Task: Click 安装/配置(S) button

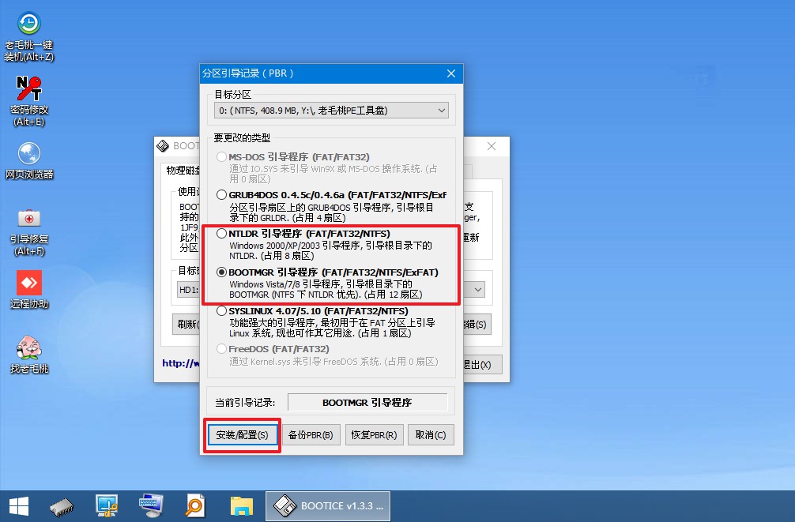Action: [243, 435]
